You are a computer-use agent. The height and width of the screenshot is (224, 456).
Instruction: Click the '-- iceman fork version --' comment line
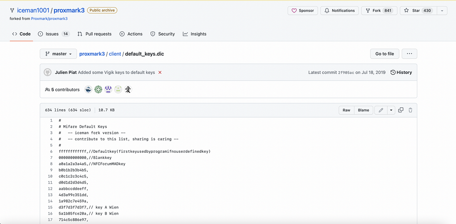(x=92, y=133)
